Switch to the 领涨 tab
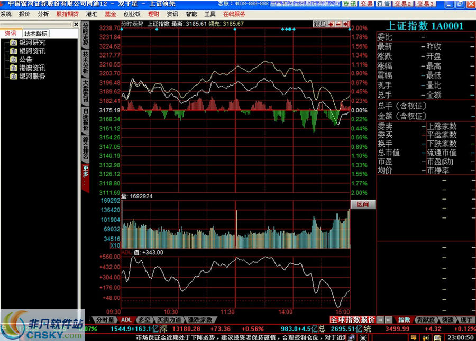 (x=447, y=320)
